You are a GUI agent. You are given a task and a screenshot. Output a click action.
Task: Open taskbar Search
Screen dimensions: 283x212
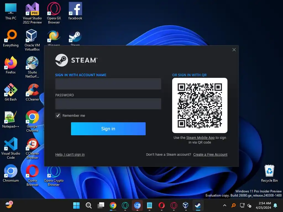[x=88, y=205]
